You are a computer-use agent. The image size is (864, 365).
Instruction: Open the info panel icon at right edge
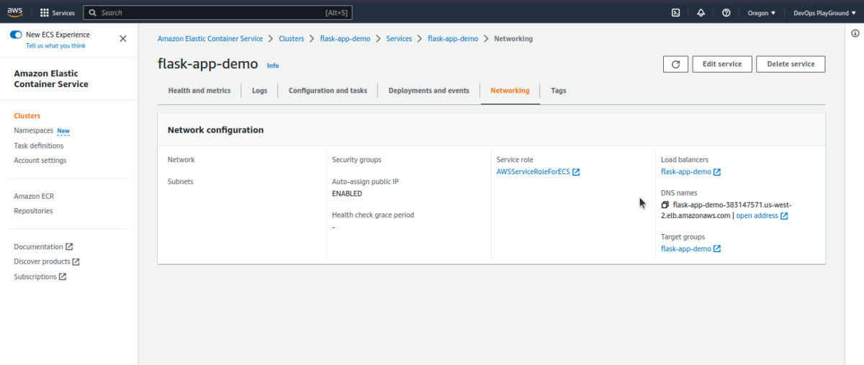coord(855,34)
